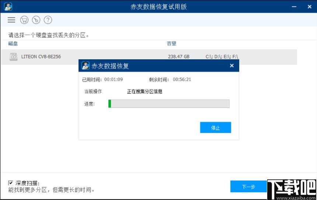Toggle the 深度扫描 checkbox
Screen dimensions: 317x200
point(11,183)
